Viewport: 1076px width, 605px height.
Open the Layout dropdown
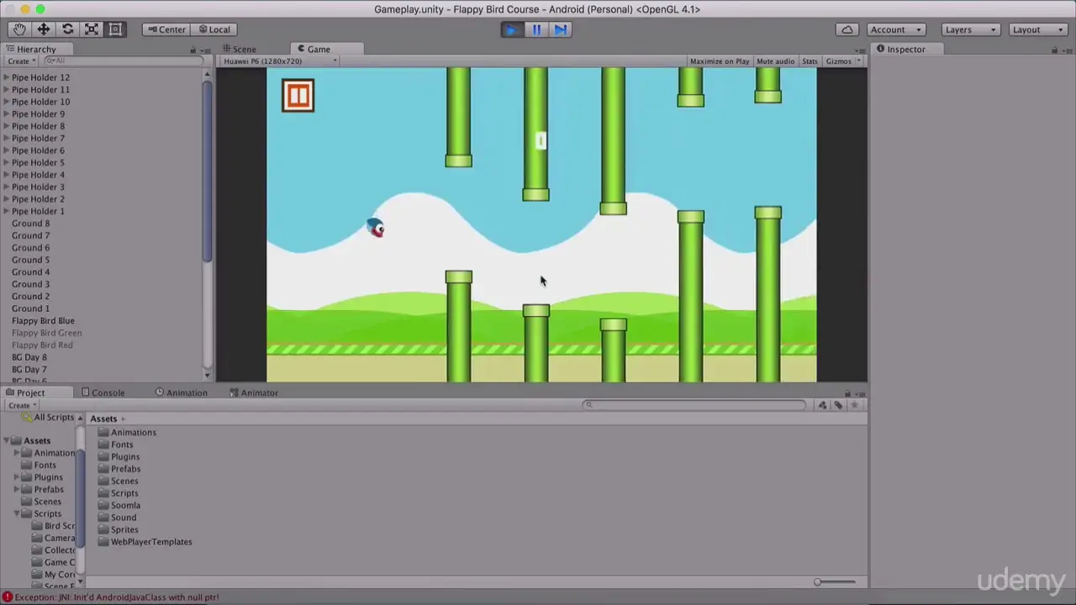tap(1038, 29)
